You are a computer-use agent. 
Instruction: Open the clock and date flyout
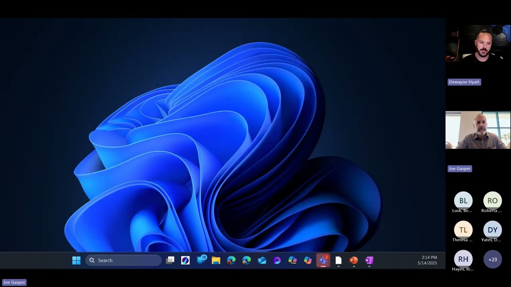tap(427, 260)
